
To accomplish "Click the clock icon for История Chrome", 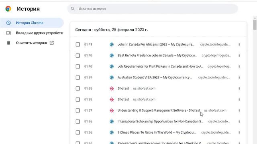I will coord(8,23).
